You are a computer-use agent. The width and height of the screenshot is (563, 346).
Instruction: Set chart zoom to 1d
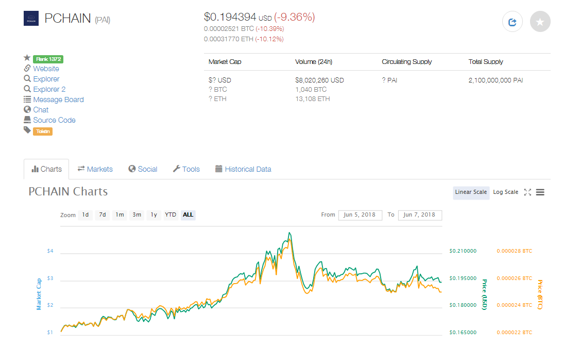click(86, 215)
